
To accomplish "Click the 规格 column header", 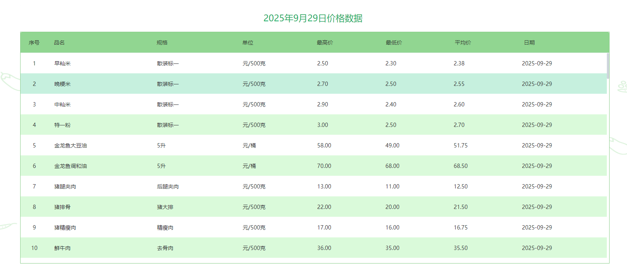I will tap(162, 43).
